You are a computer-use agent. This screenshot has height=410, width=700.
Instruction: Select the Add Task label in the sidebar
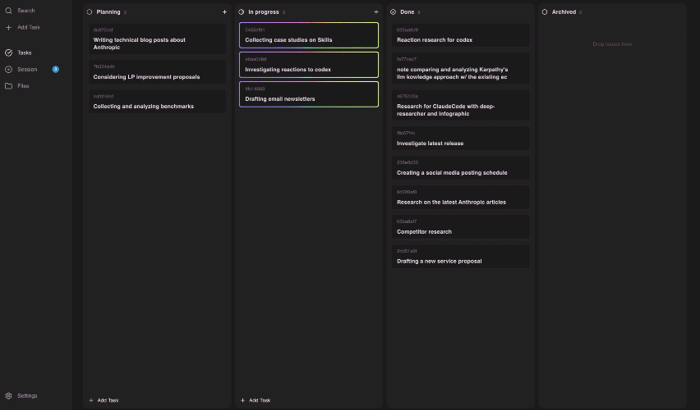pos(29,27)
